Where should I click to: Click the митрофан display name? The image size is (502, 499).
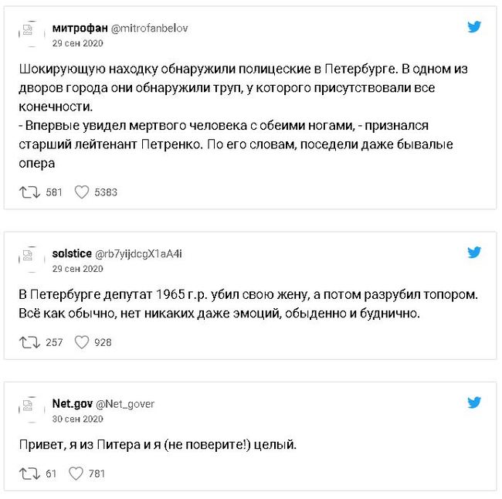pos(74,28)
